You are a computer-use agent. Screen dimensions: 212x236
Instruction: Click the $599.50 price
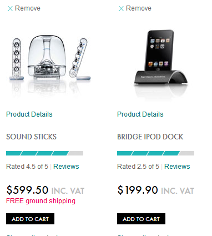27,190
